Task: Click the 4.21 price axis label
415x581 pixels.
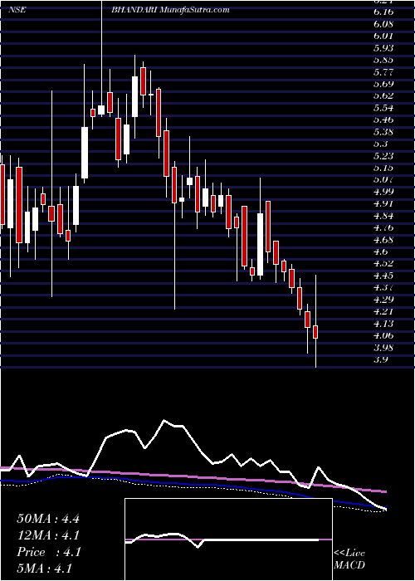Action: coord(383,311)
